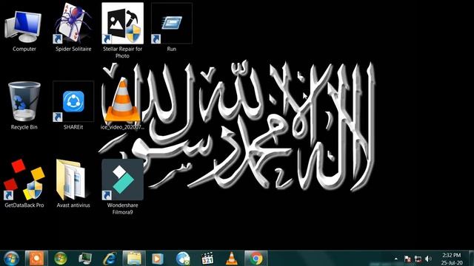Open Windows Explorer from the taskbar

[134, 259]
